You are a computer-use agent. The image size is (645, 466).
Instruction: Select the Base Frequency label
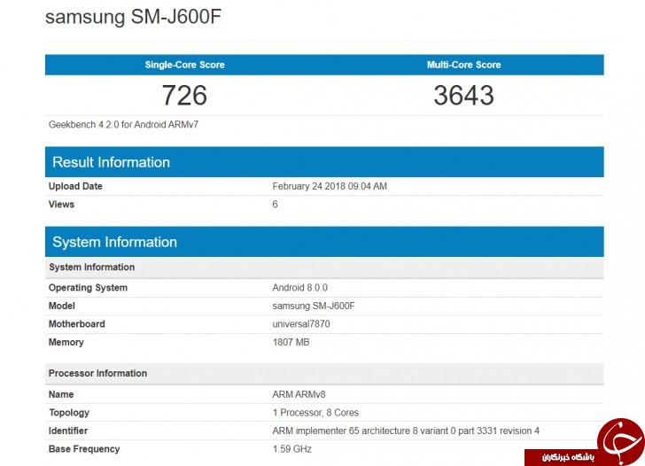click(x=84, y=449)
